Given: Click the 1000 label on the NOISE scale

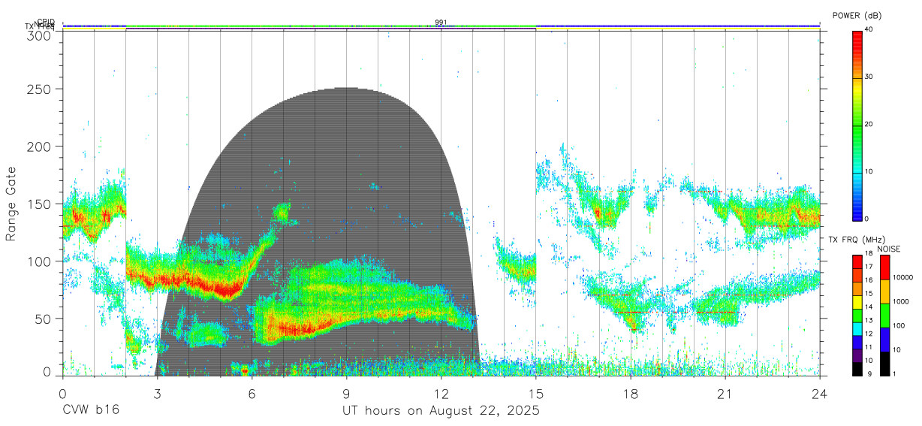Looking at the screenshot, I should (x=900, y=302).
